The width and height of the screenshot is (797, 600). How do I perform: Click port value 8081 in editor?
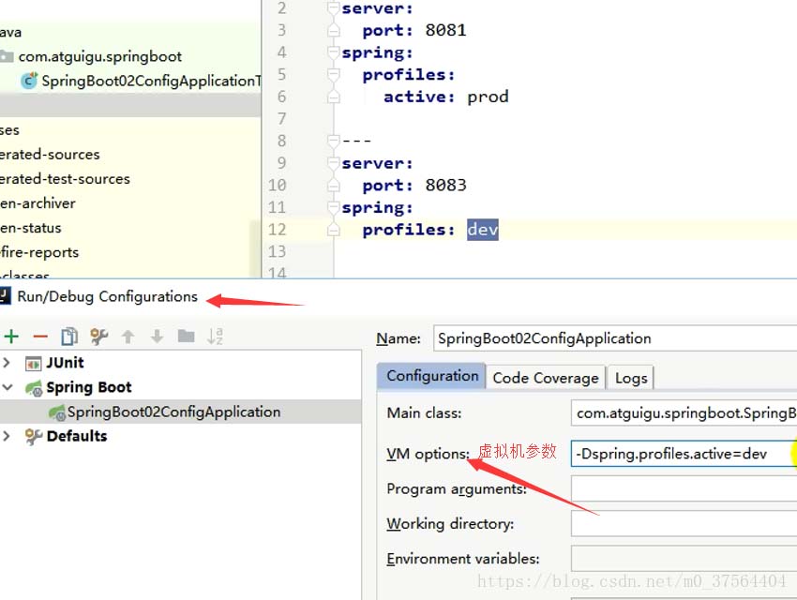point(445,31)
